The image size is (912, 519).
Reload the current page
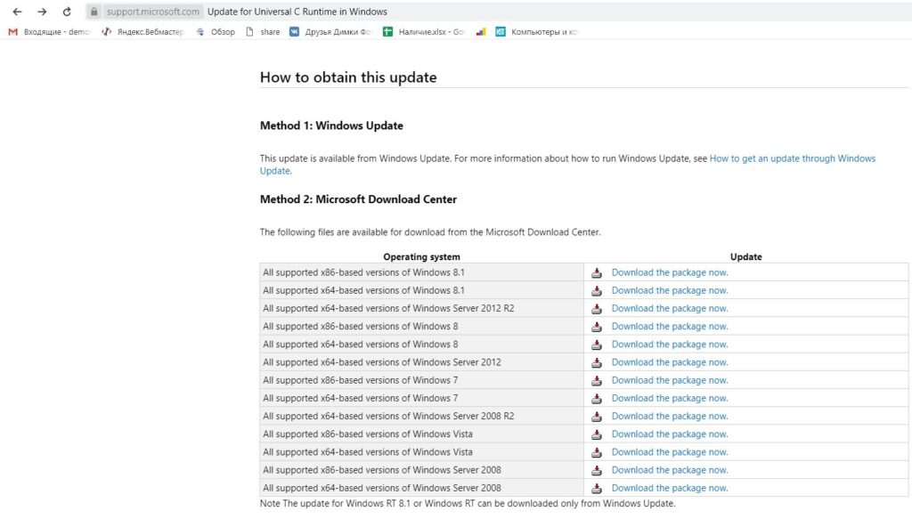point(67,12)
